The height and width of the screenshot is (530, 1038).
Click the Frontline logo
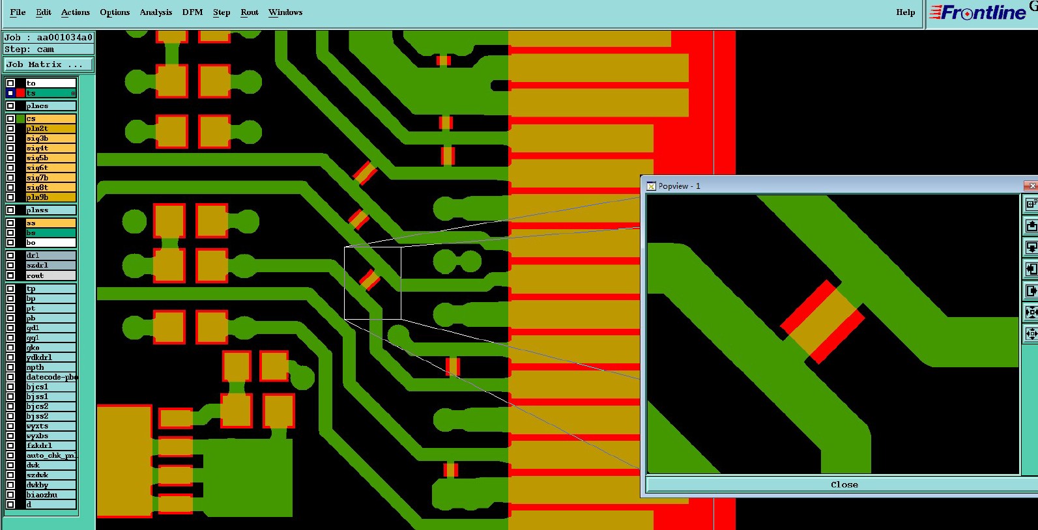pyautogui.click(x=977, y=12)
